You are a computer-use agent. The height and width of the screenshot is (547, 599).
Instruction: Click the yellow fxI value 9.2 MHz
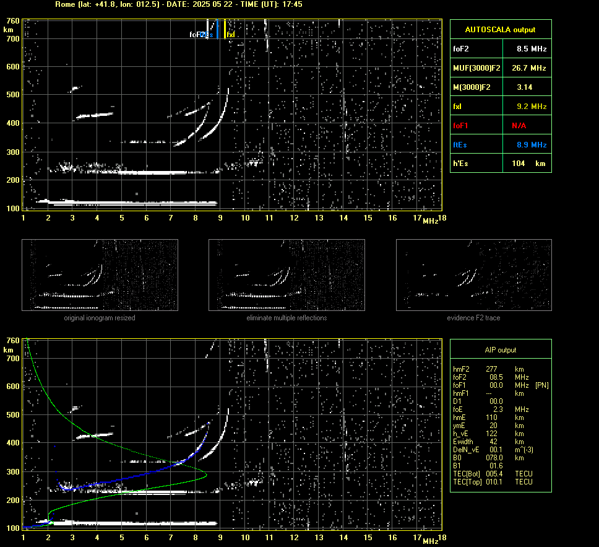532,107
